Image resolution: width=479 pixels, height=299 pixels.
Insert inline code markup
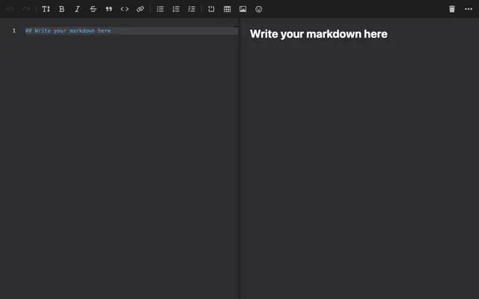124,9
